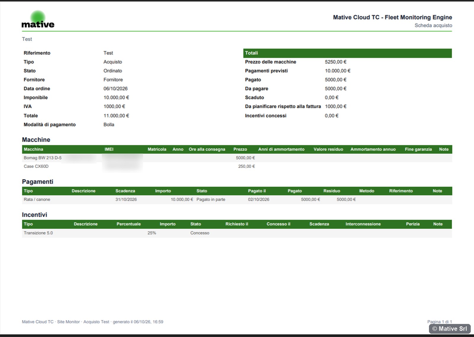Select the Stato value 'Ordinato'

(113, 71)
